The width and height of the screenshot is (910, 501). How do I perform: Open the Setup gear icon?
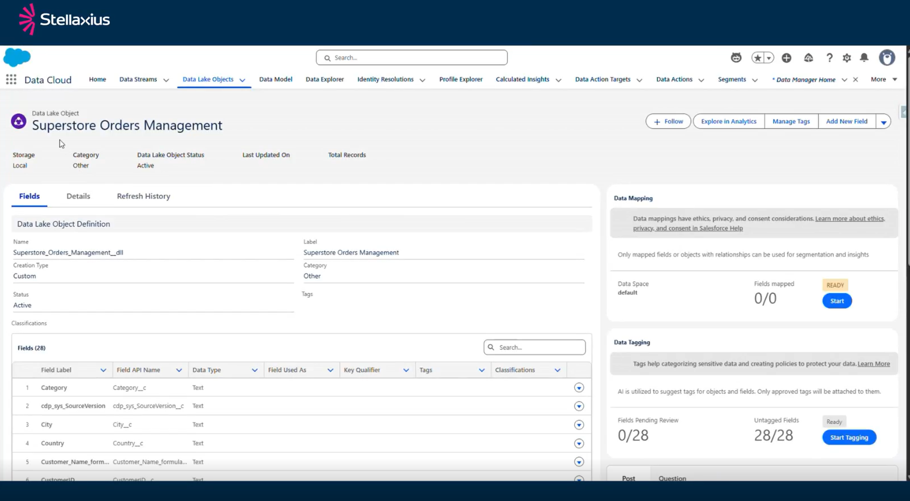[x=847, y=58]
